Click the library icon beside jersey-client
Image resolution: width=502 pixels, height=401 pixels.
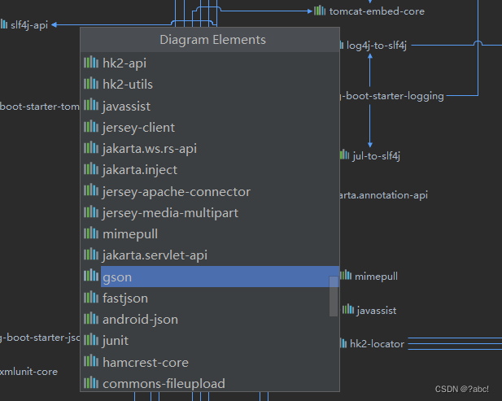(91, 126)
